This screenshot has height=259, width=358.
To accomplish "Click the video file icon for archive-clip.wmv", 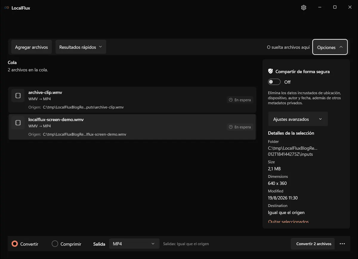I will (x=18, y=96).
